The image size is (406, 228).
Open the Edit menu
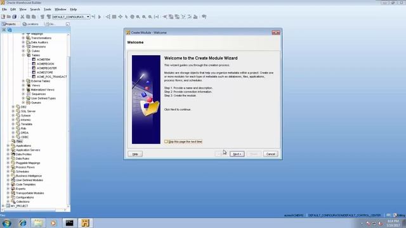point(13,9)
